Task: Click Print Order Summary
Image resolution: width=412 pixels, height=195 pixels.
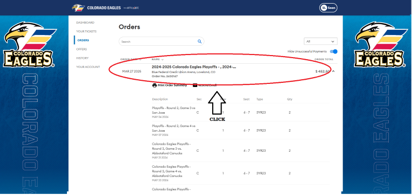Action: [x=169, y=85]
